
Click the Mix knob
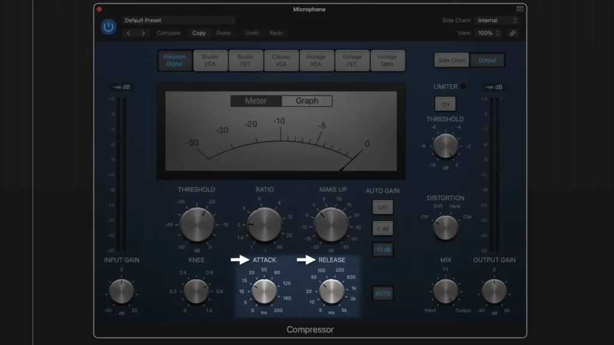(446, 292)
